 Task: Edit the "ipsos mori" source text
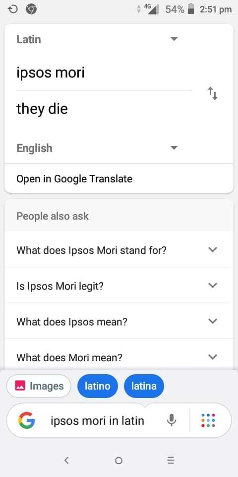pyautogui.click(x=51, y=73)
